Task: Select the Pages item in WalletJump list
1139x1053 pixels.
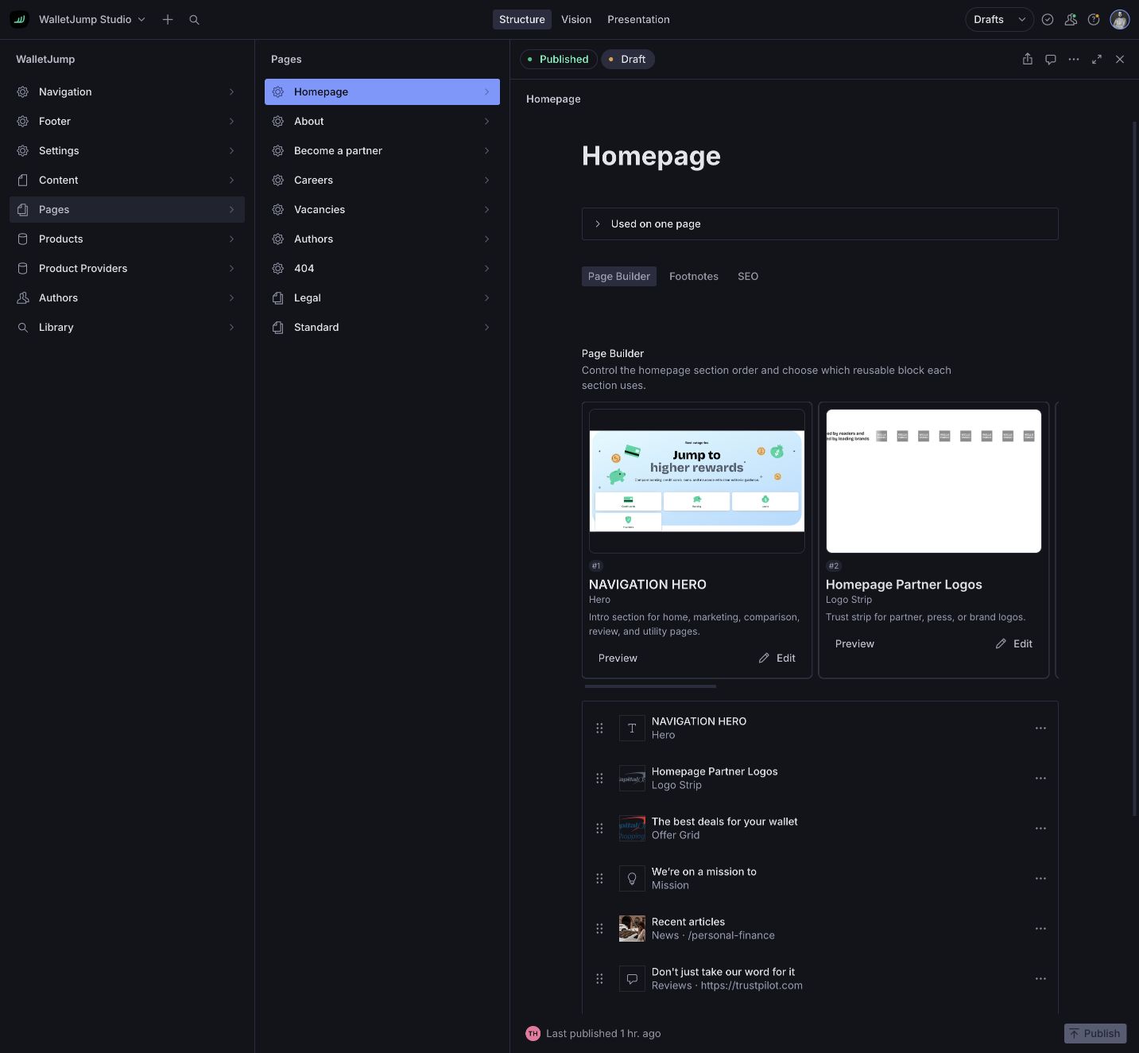Action: coord(127,209)
